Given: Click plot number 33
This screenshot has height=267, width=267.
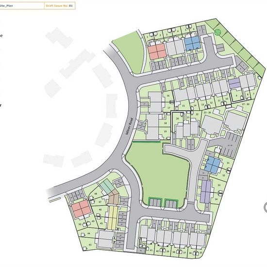Looking at the screenshot, I should point(219,185).
